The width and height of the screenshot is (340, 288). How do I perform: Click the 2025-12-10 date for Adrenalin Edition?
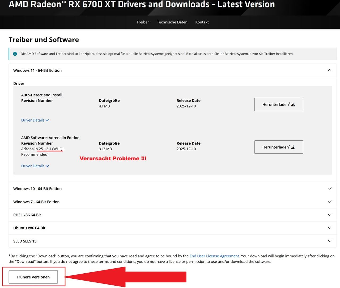[x=186, y=149]
